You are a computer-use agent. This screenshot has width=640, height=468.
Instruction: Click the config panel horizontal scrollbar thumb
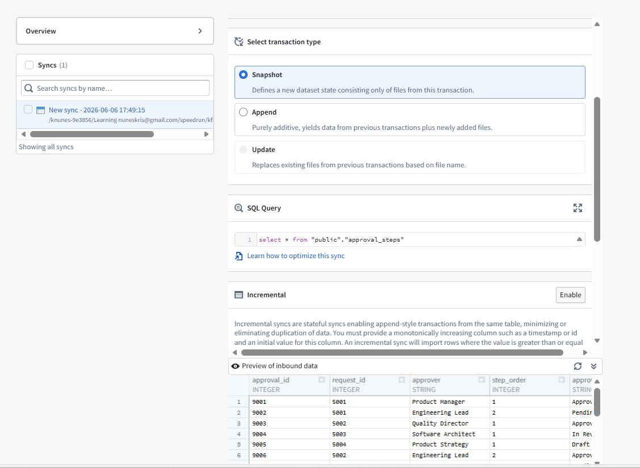pos(402,352)
